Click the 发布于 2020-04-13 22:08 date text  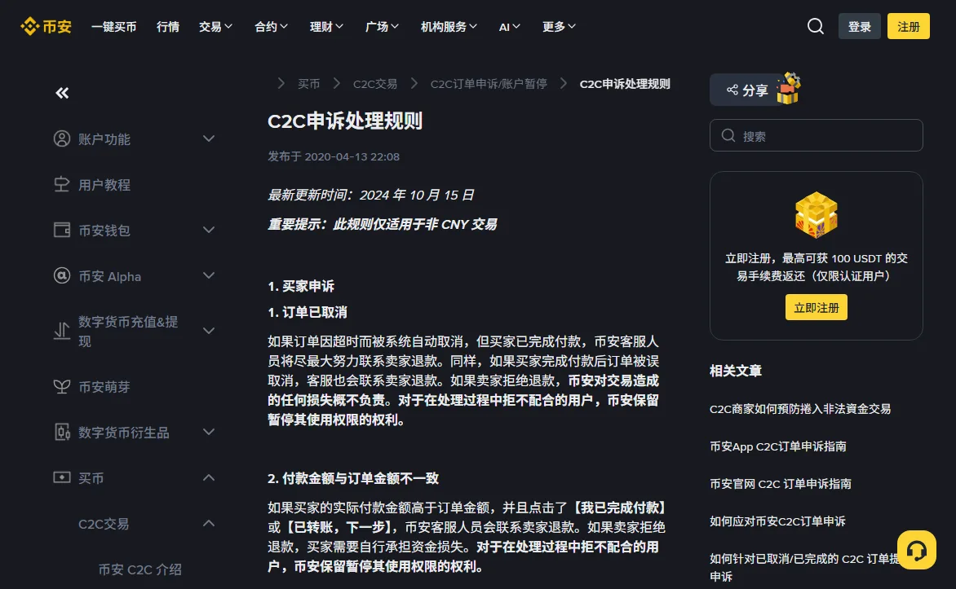(x=334, y=156)
